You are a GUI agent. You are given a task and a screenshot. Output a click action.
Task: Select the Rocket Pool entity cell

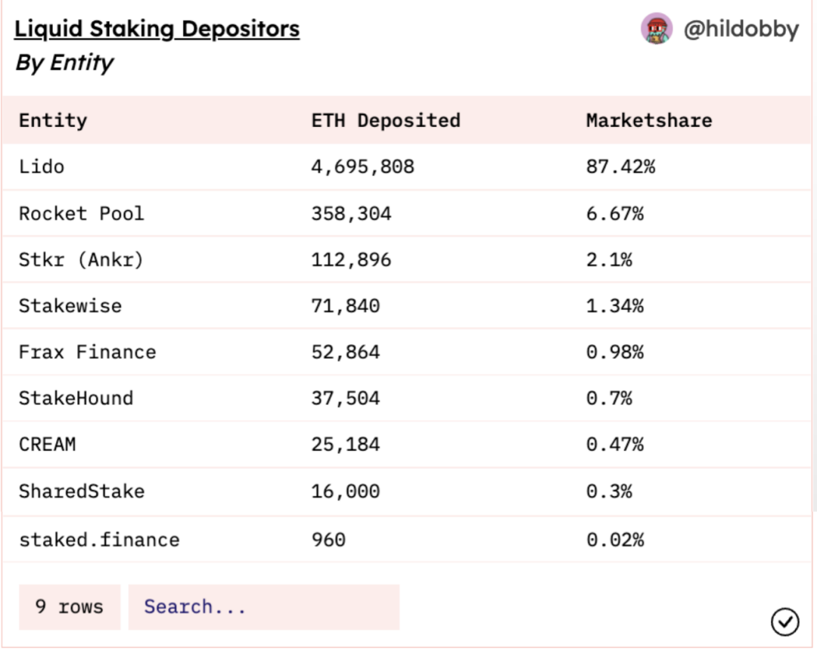coord(81,213)
